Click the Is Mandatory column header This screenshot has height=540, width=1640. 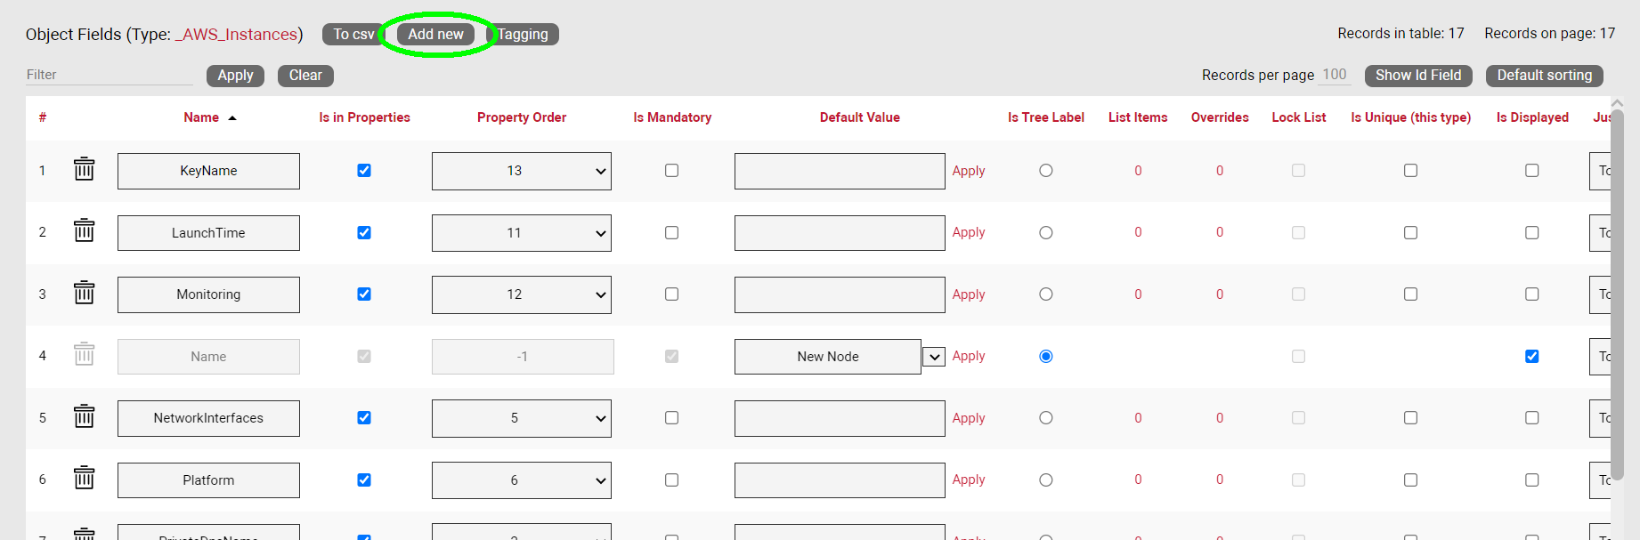click(672, 117)
